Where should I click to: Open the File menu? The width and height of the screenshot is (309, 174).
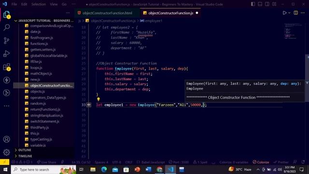click(x=14, y=4)
